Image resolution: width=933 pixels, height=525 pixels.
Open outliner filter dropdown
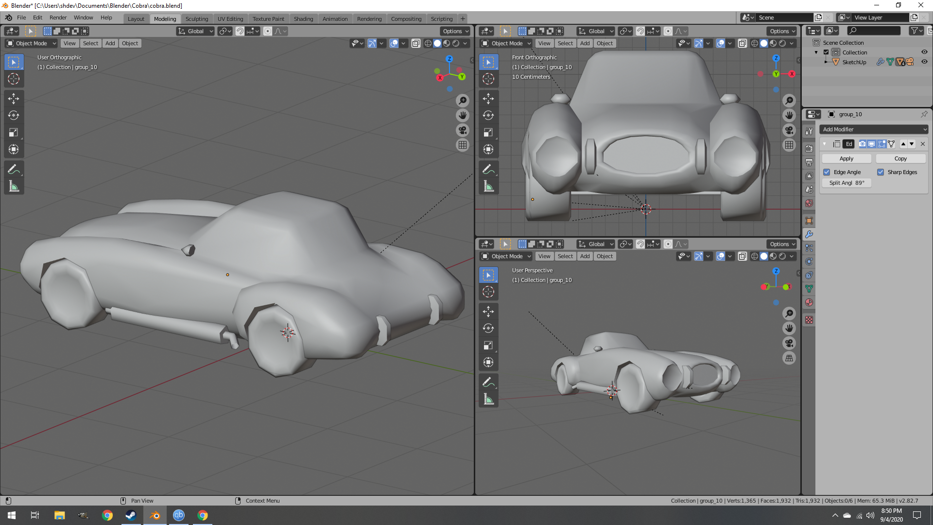pyautogui.click(x=916, y=31)
